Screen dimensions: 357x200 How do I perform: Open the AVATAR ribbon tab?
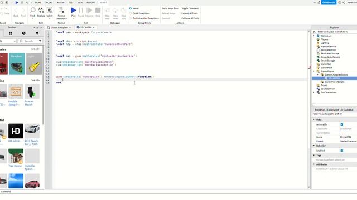61,2
